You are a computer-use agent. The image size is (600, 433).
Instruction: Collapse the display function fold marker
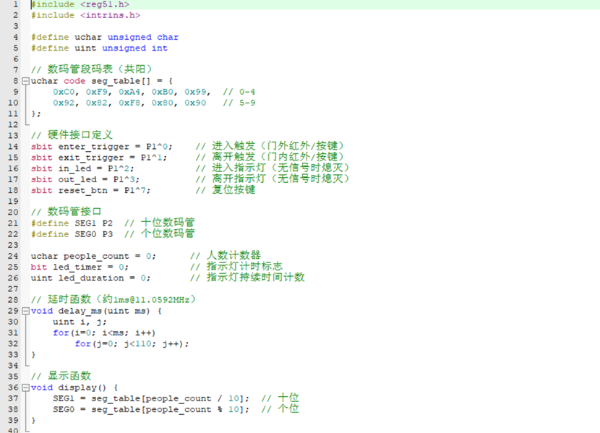pos(25,388)
